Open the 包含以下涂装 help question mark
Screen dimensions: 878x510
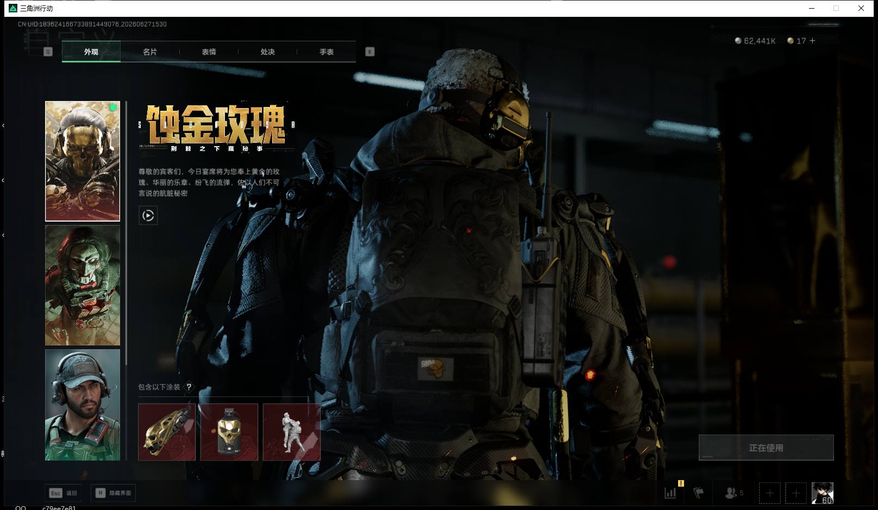(189, 387)
